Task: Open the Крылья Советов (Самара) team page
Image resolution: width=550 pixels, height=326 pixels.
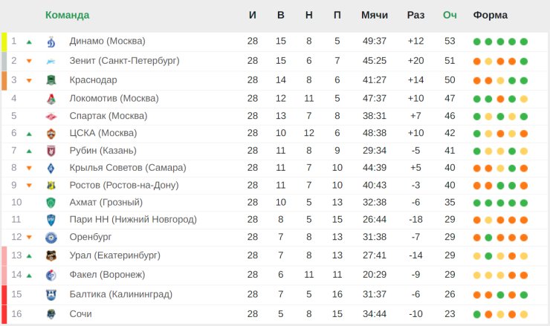Action: click(128, 168)
